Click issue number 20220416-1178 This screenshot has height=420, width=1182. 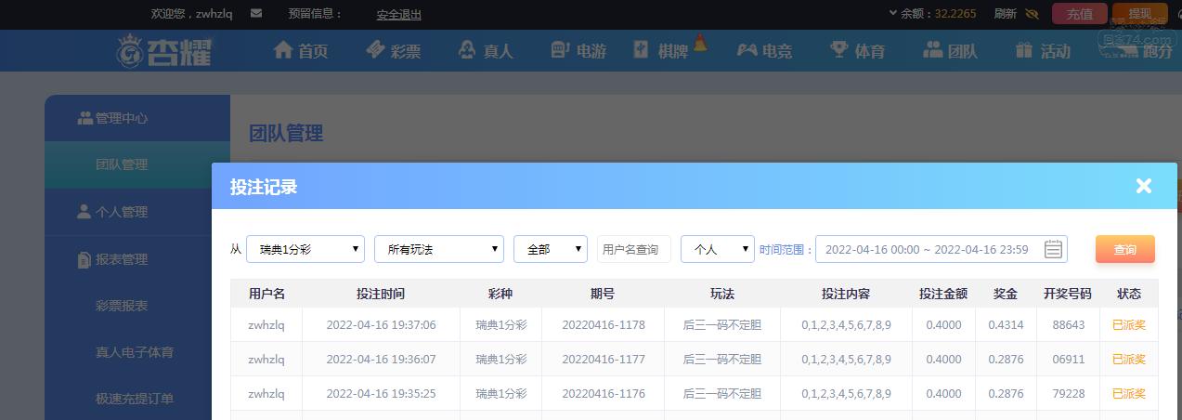[604, 325]
